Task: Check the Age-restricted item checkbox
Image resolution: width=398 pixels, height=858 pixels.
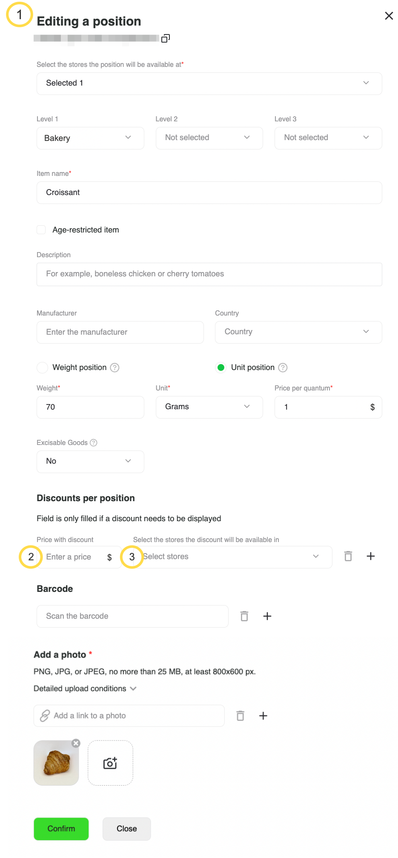Action: pyautogui.click(x=41, y=230)
